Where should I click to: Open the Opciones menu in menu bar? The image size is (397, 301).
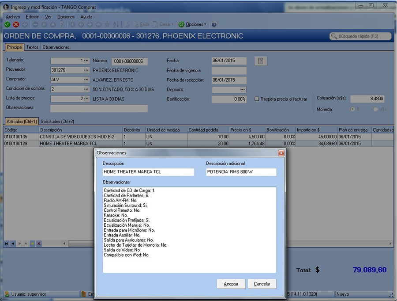[x=66, y=17]
